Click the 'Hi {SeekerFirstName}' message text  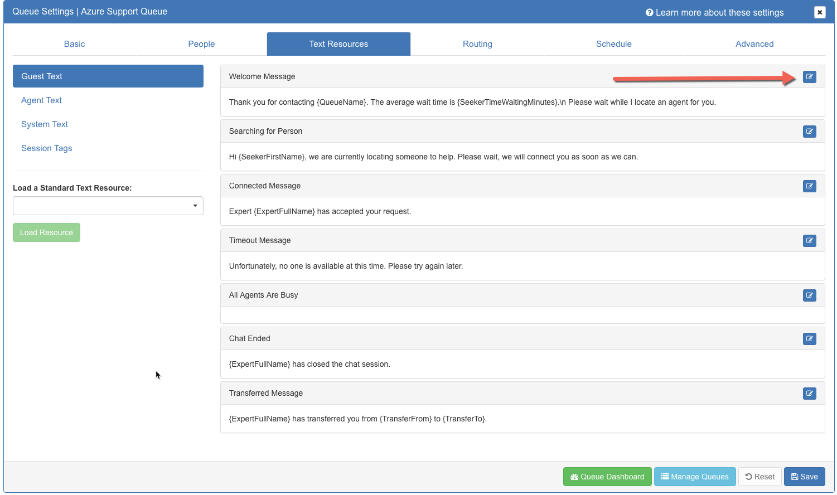pos(433,157)
